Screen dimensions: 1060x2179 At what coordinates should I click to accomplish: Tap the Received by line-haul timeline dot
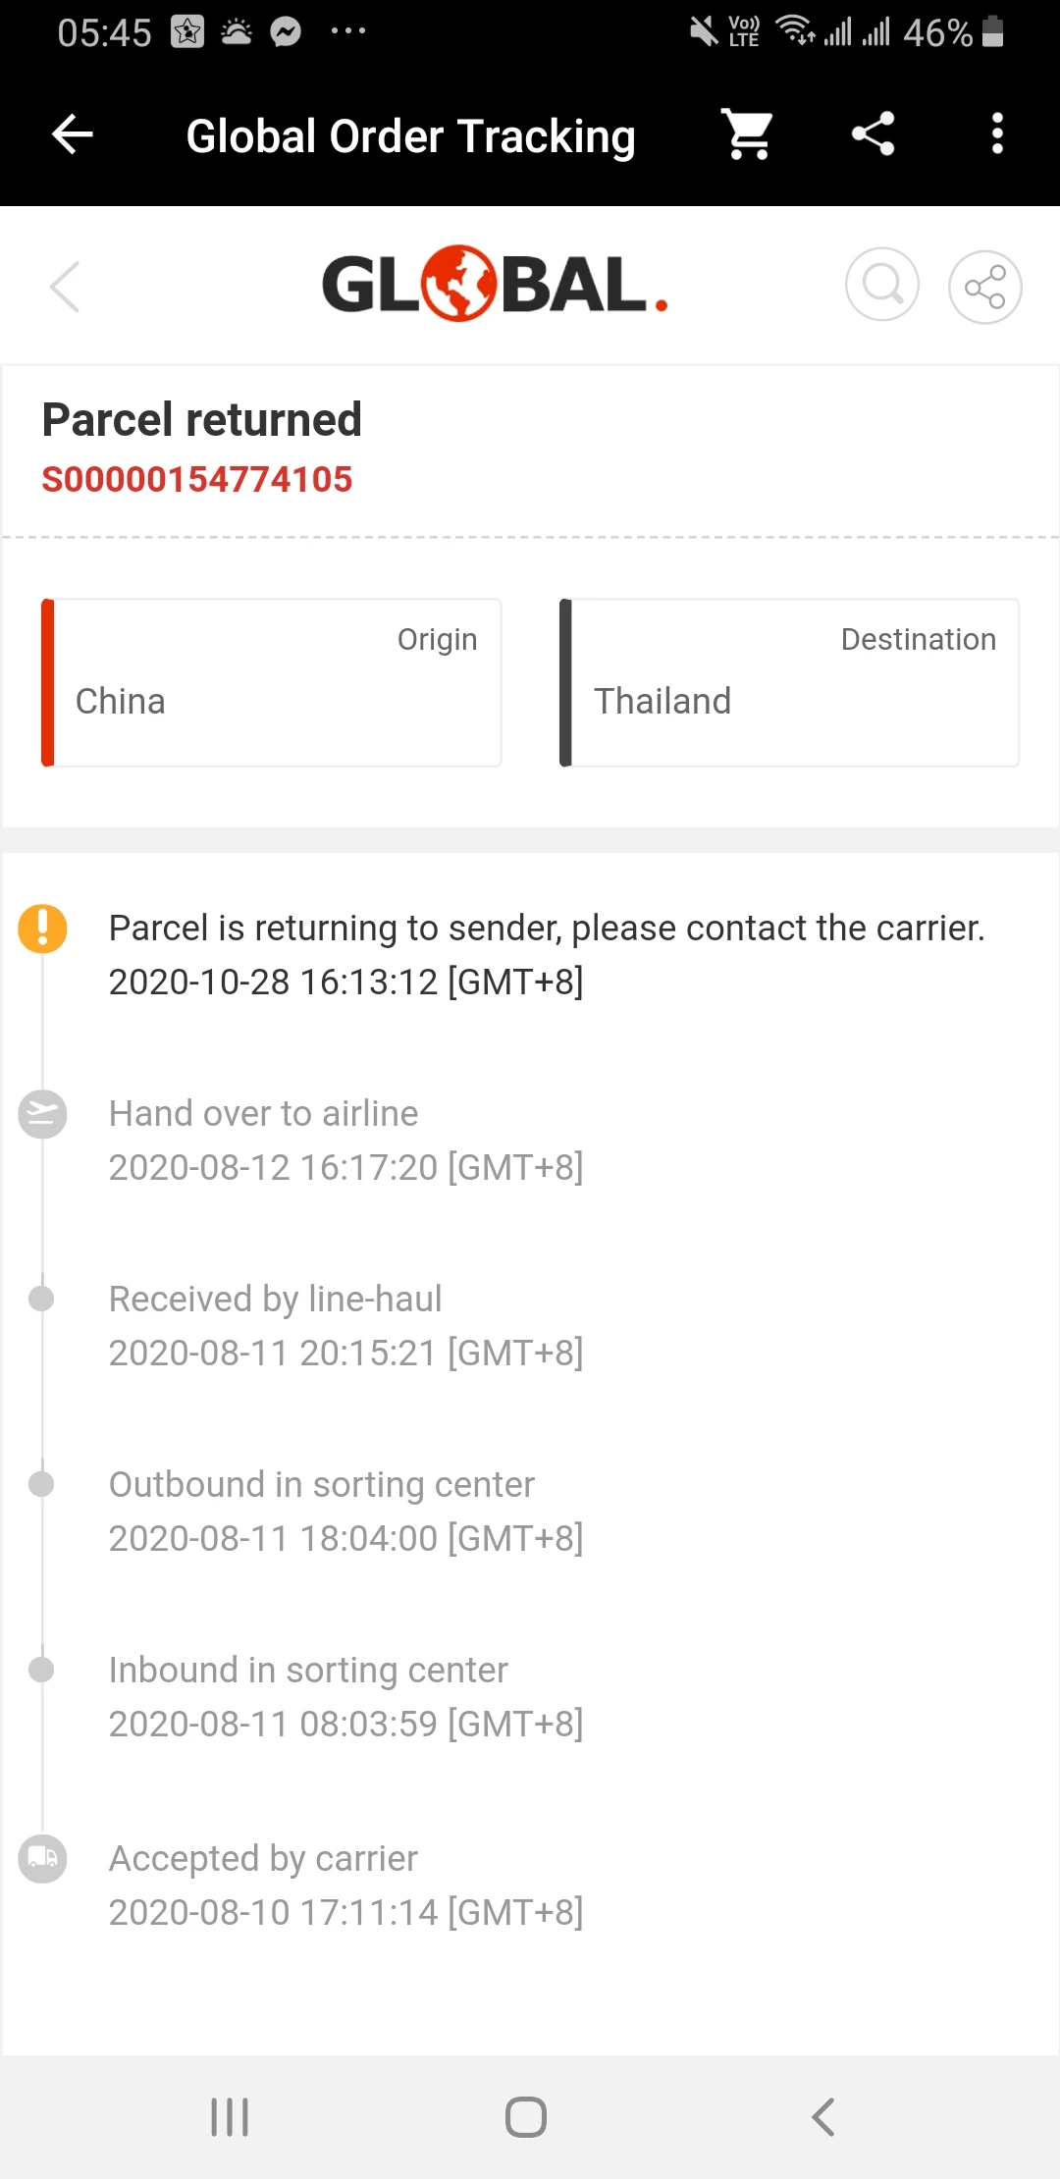41,1299
